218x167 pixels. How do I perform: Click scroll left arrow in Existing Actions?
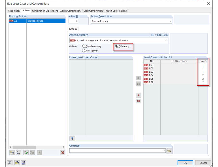coord(11,147)
